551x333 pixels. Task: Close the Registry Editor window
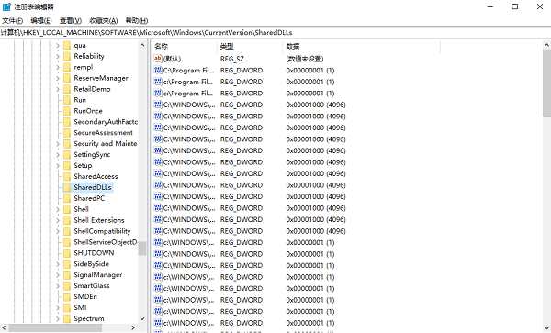(x=539, y=6)
